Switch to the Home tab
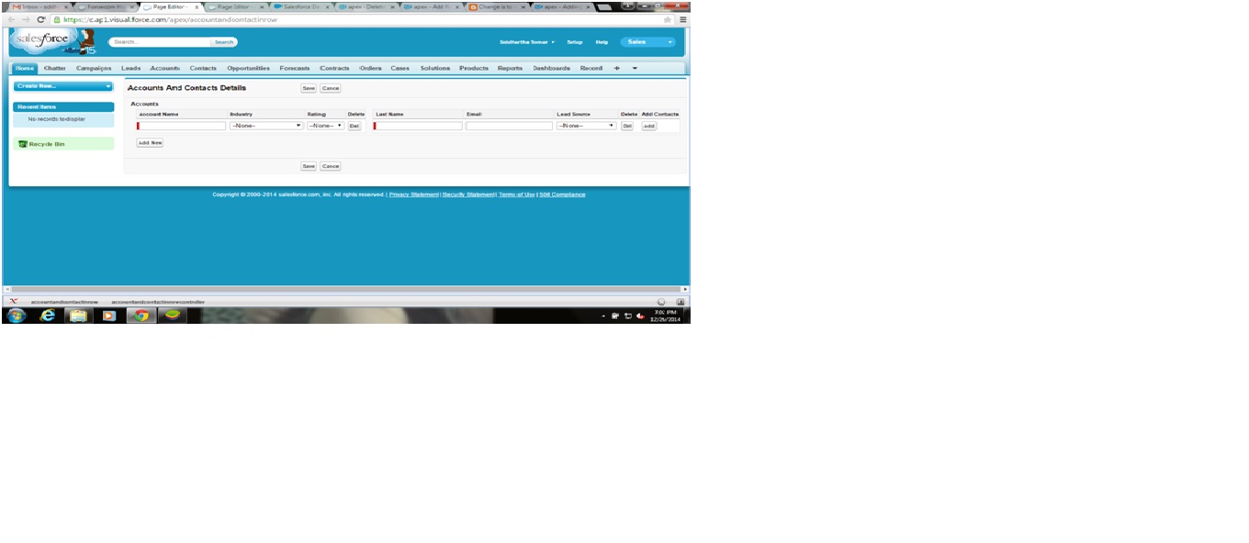 (25, 68)
